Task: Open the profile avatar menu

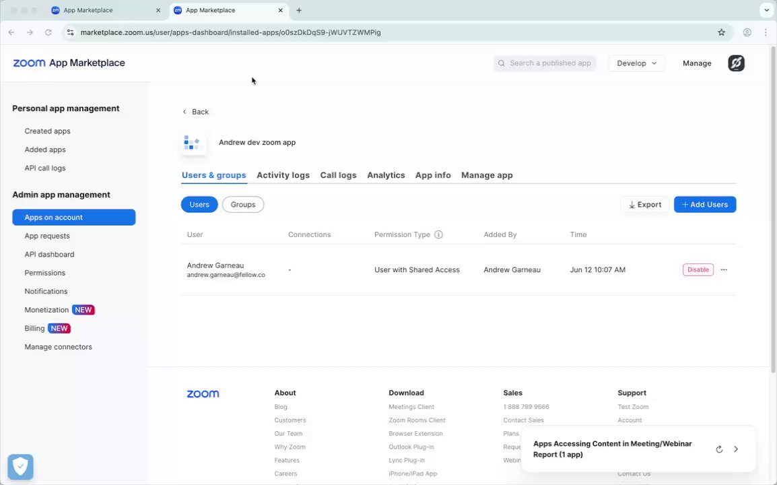Action: [x=736, y=63]
